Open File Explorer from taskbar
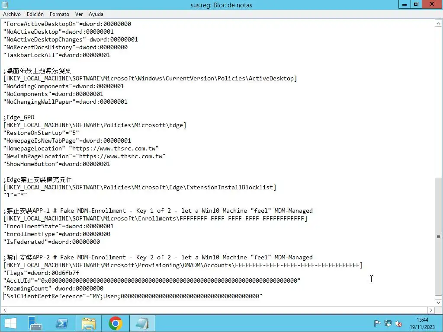The width and height of the screenshot is (443, 332). pos(88,323)
